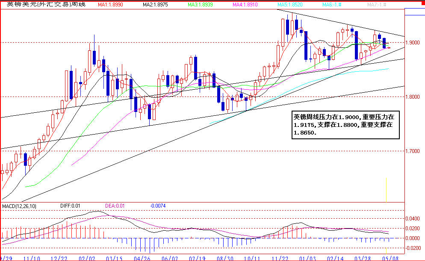Click the annotation box with 英镑周线压力在1.9000
The image size is (425, 261).
(x=345, y=125)
